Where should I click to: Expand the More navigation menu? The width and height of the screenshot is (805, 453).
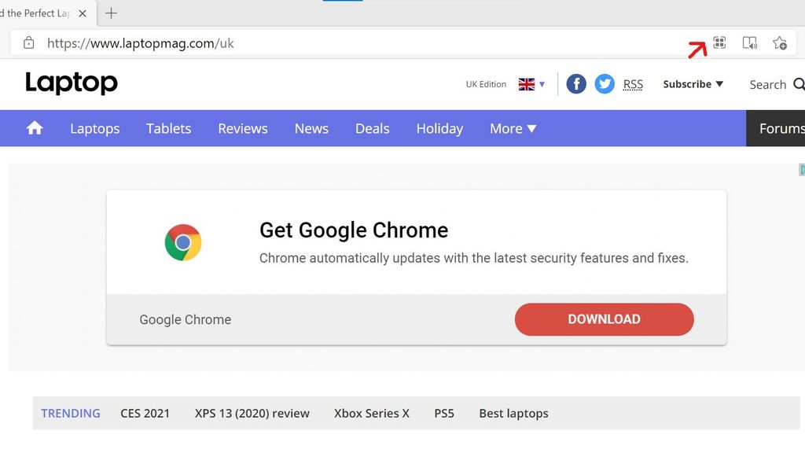(513, 128)
